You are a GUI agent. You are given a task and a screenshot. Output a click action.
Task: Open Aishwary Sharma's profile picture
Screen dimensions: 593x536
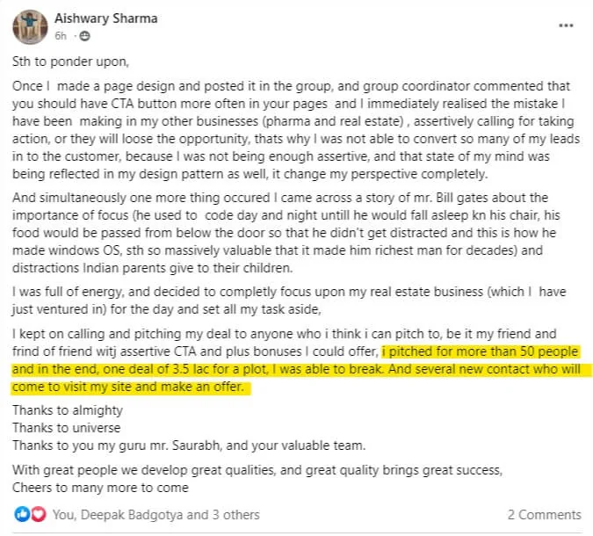tap(30, 25)
